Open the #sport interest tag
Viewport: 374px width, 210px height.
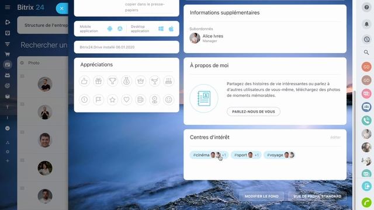coord(246,155)
